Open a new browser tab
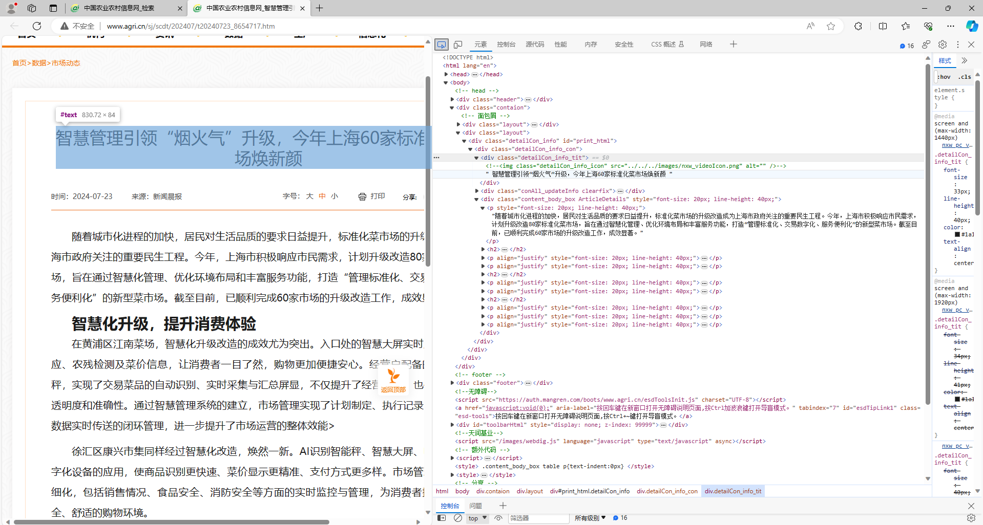The height and width of the screenshot is (525, 983). (319, 8)
